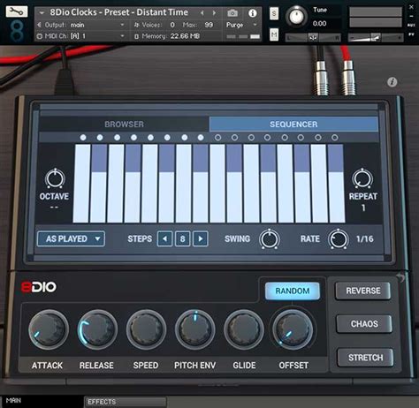Click the last sequencer step bar
Viewport: 419px width, 408px height.
click(336, 184)
